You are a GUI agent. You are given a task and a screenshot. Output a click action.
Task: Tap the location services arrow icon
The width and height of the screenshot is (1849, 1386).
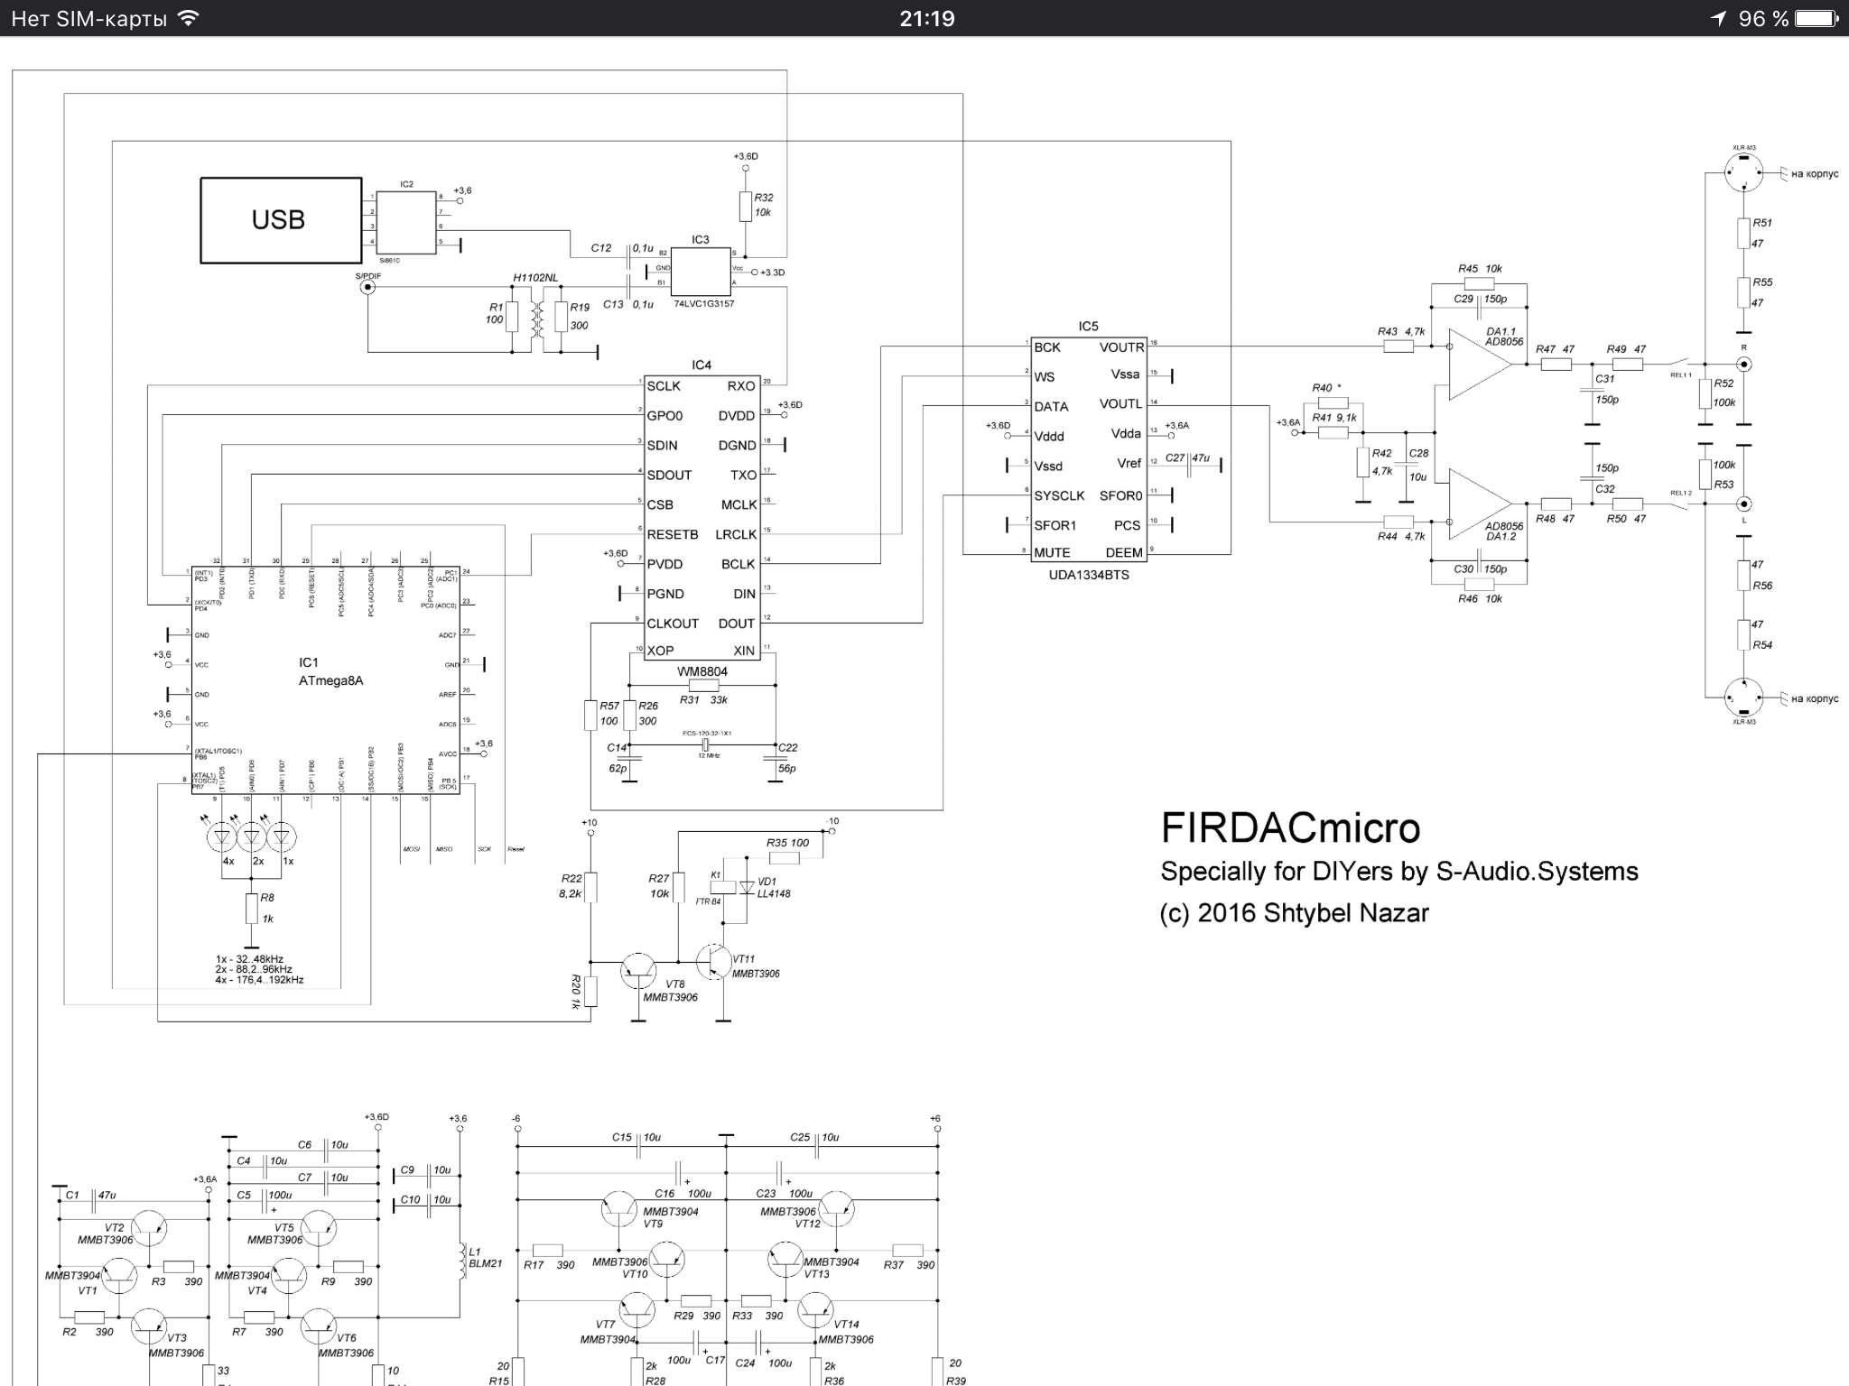1718,19
